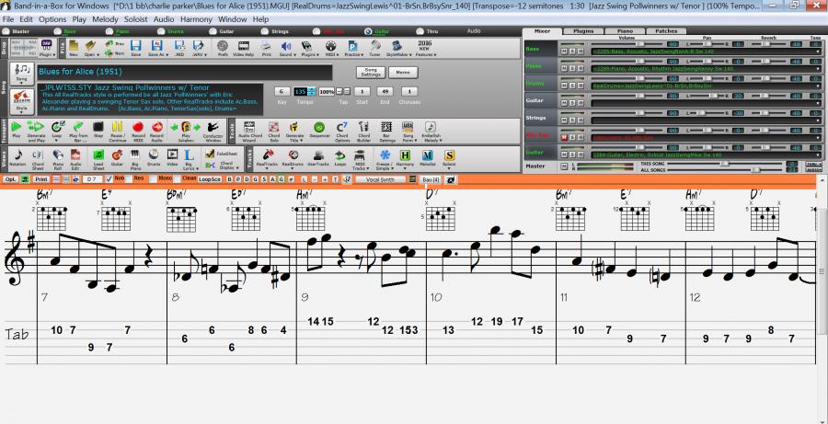Click the Play transport icon
Screen dimensions: 828x424
(17, 130)
